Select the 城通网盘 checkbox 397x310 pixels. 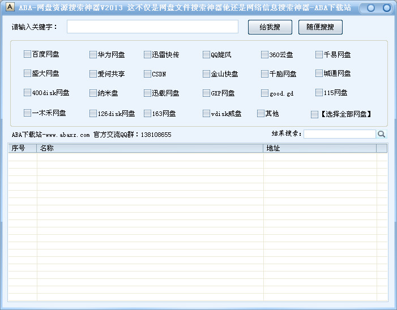point(319,74)
